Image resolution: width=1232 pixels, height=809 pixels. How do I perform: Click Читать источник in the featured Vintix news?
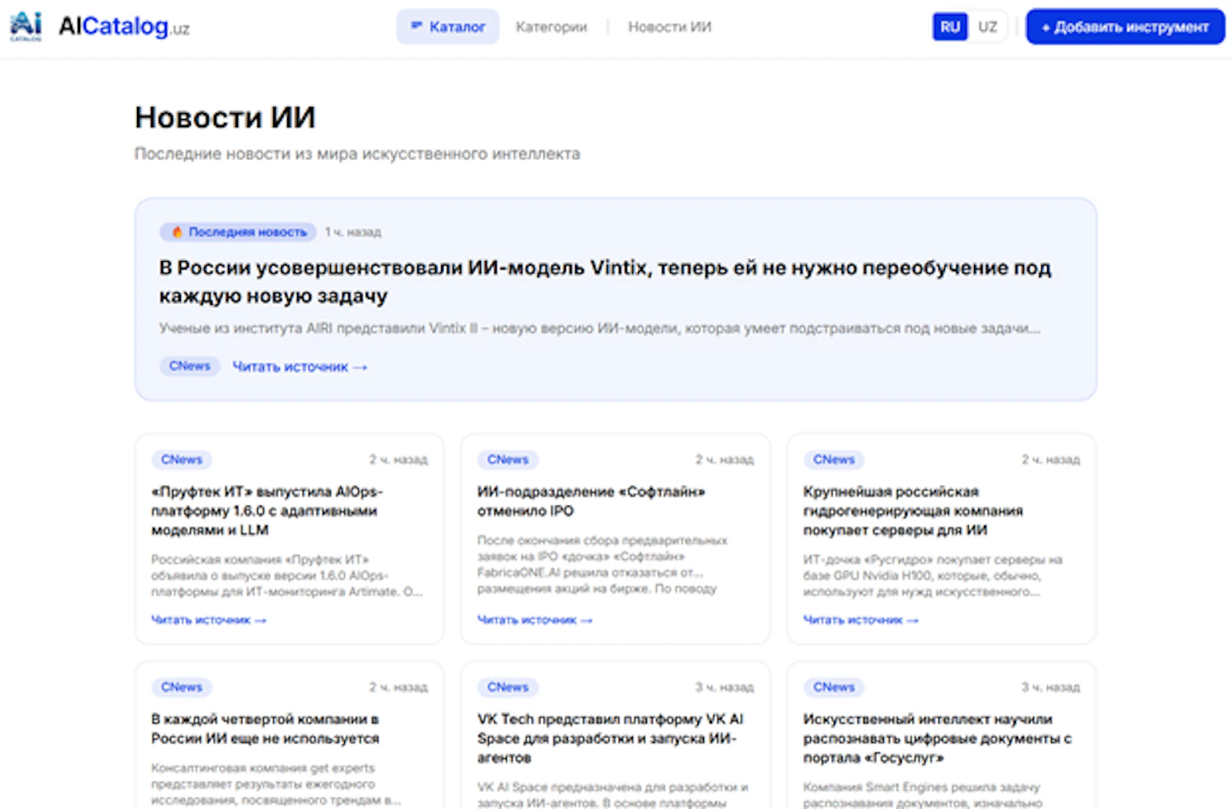[x=300, y=367]
